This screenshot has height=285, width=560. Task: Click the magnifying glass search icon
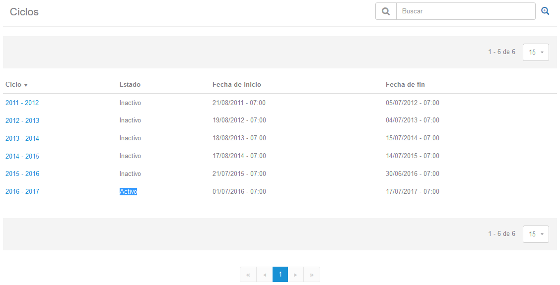tap(386, 11)
